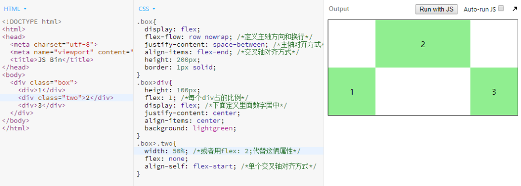Pop out the output with the arrow icon

515,9
